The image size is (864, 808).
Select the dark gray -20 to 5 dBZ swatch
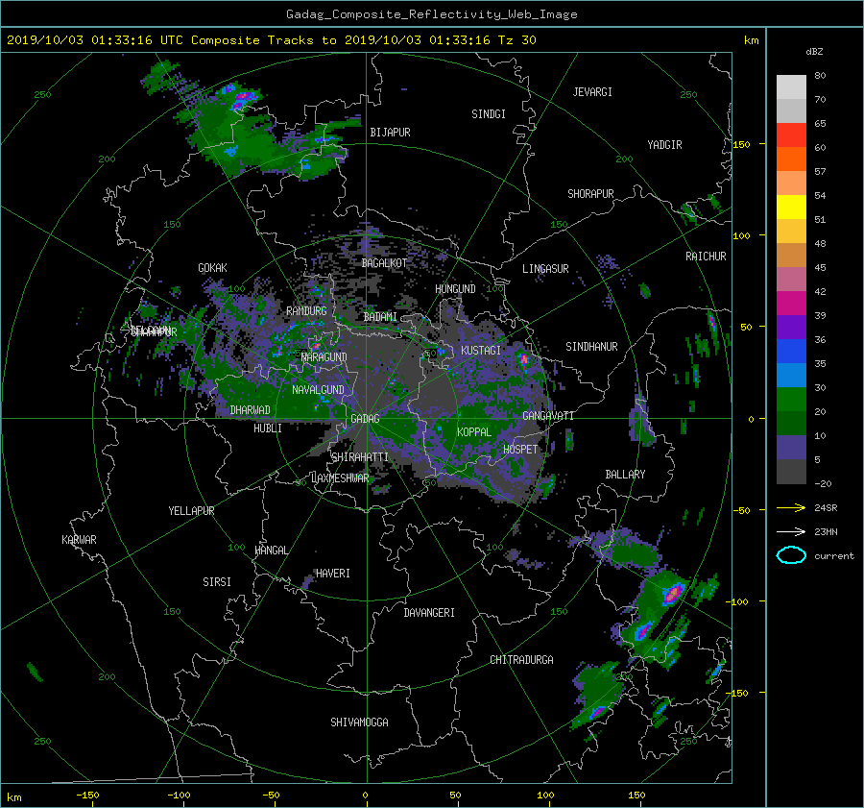[791, 472]
